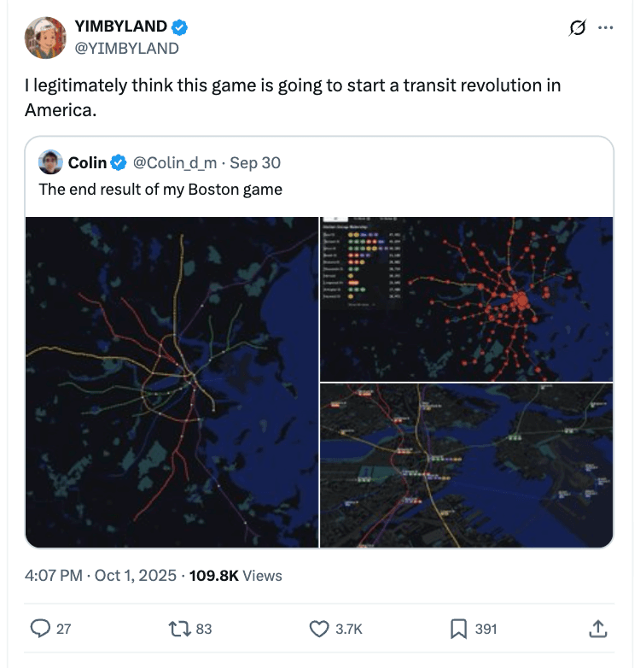The height and width of the screenshot is (668, 640).
Task: Open the bottom-right harbor close-up image
Action: coord(466,465)
